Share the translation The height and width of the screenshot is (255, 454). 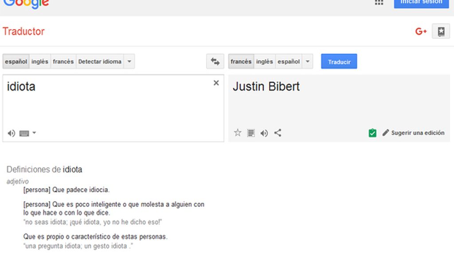[x=278, y=133]
